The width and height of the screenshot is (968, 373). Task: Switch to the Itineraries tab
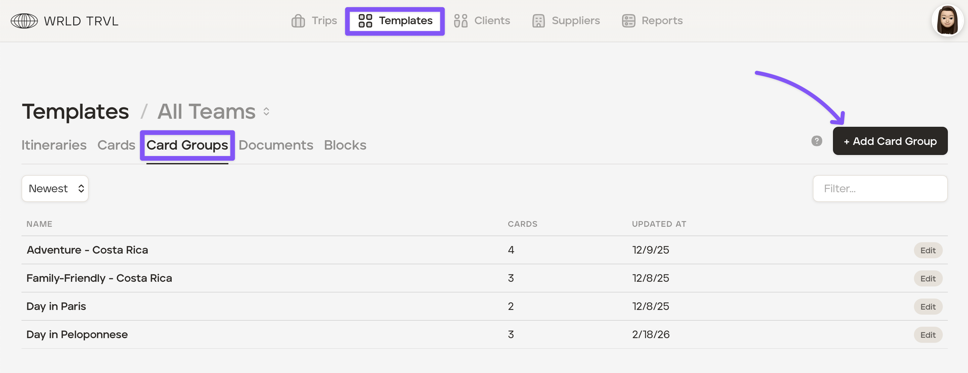pyautogui.click(x=54, y=145)
